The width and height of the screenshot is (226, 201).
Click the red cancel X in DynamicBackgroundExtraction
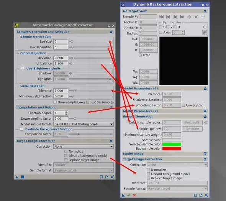click(134, 195)
